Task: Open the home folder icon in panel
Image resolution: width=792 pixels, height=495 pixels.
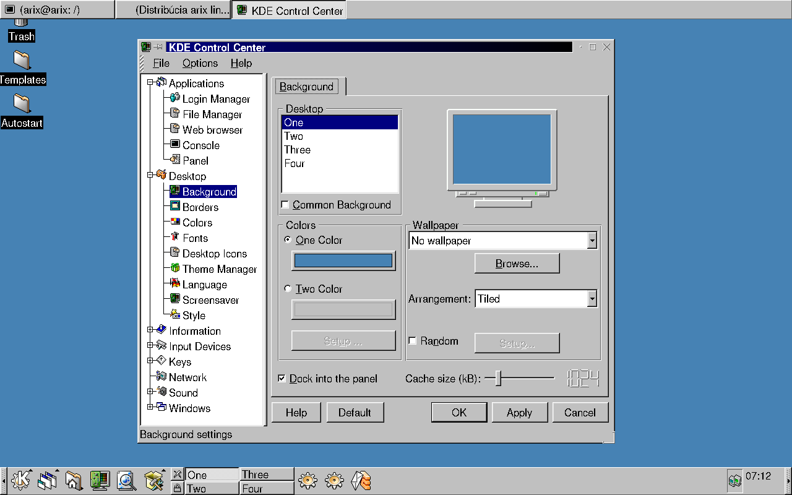Action: point(73,480)
